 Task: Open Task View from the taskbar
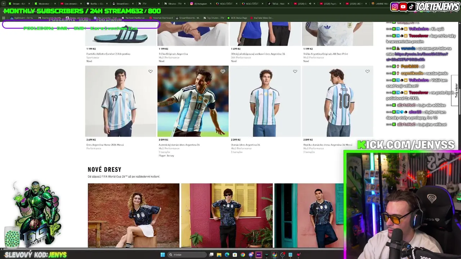pos(211,255)
